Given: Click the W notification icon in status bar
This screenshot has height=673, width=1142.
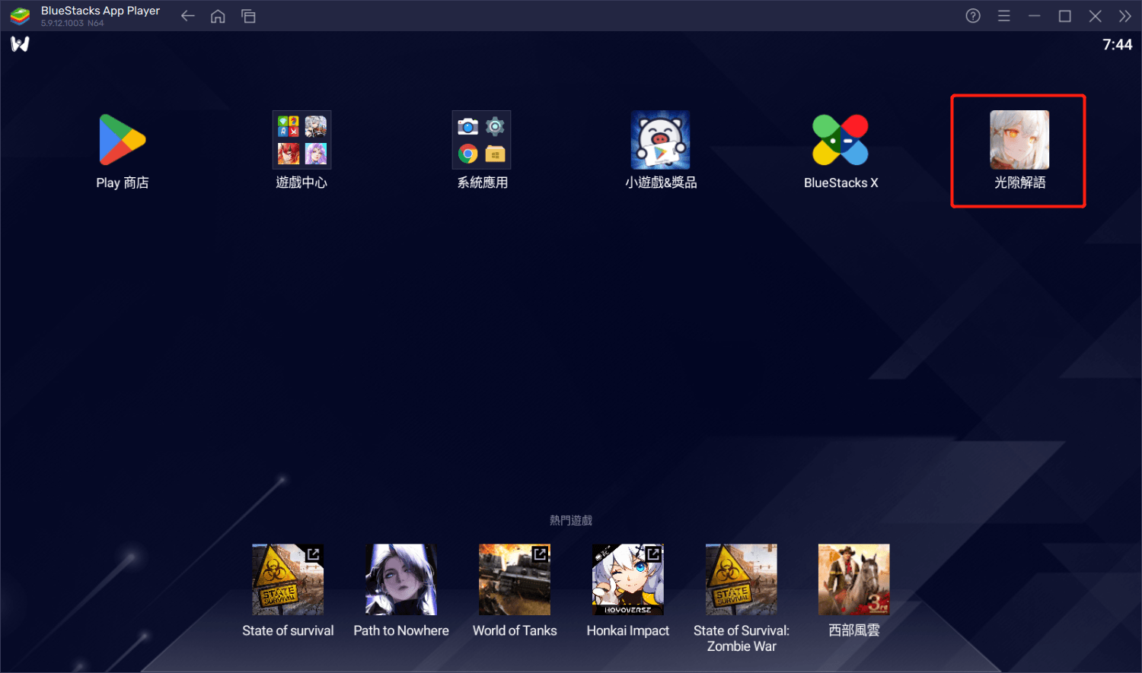Looking at the screenshot, I should [x=21, y=44].
